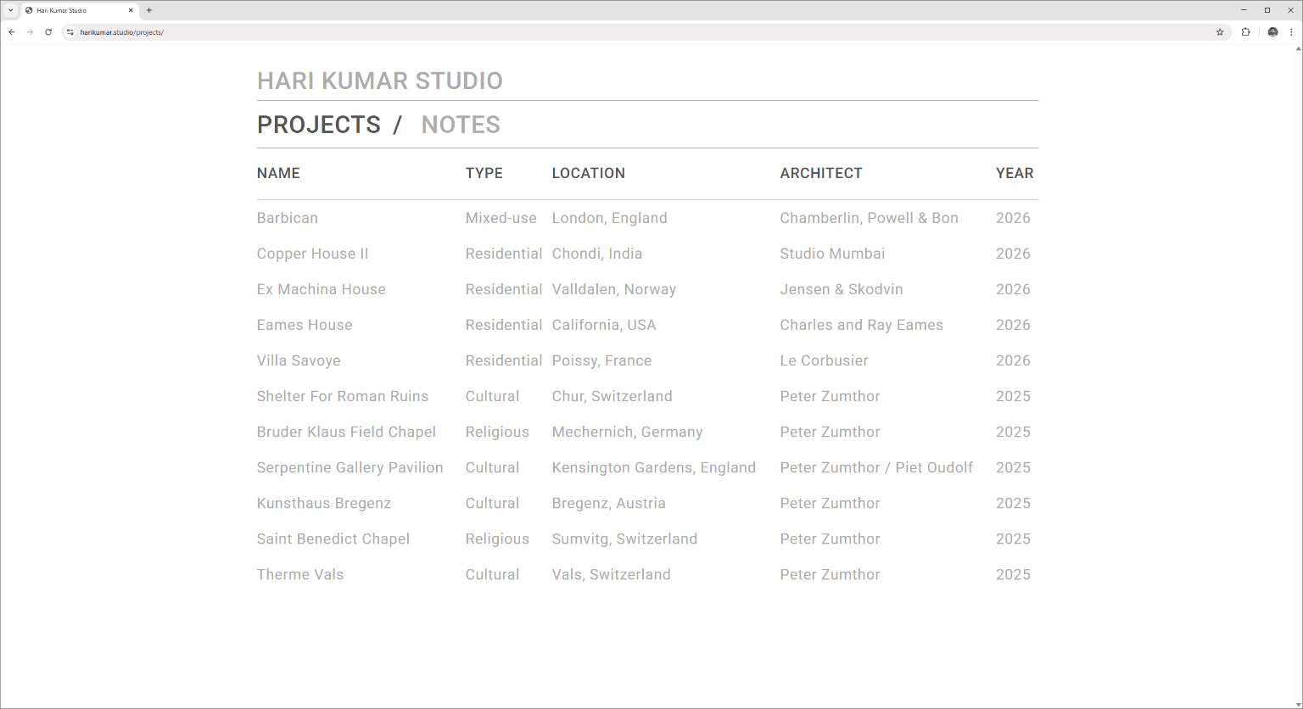1303x709 pixels.
Task: Sort table by Year column header
Action: (1015, 173)
